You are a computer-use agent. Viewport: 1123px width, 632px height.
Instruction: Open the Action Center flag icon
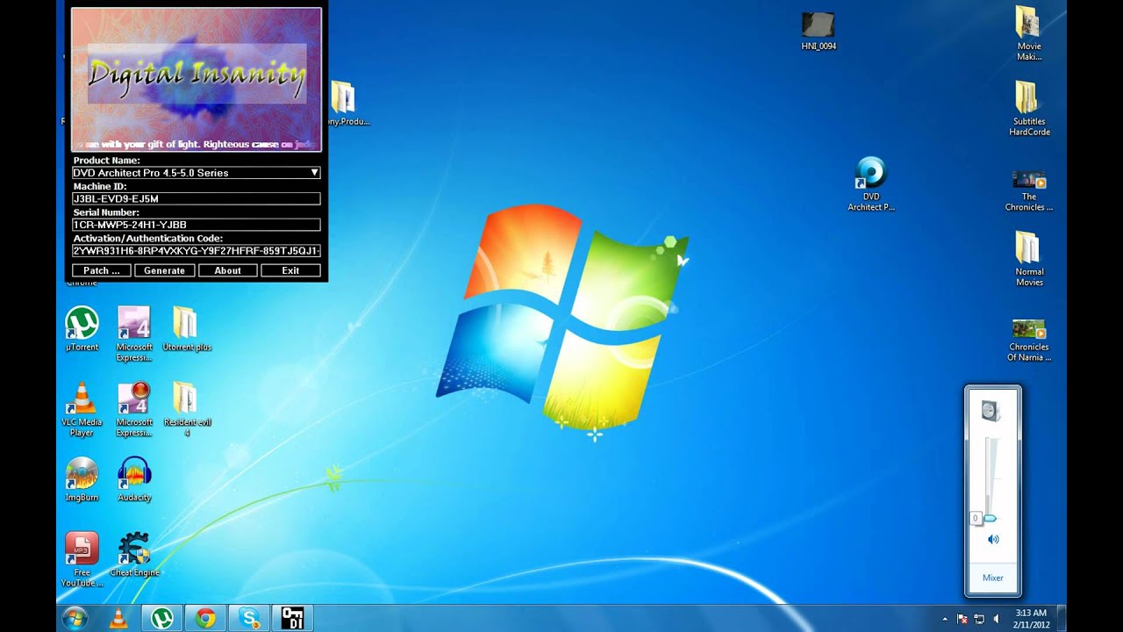click(962, 619)
